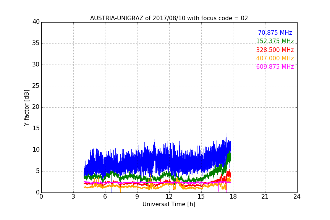Click the x-axis tick value 12

pyautogui.click(x=169, y=197)
